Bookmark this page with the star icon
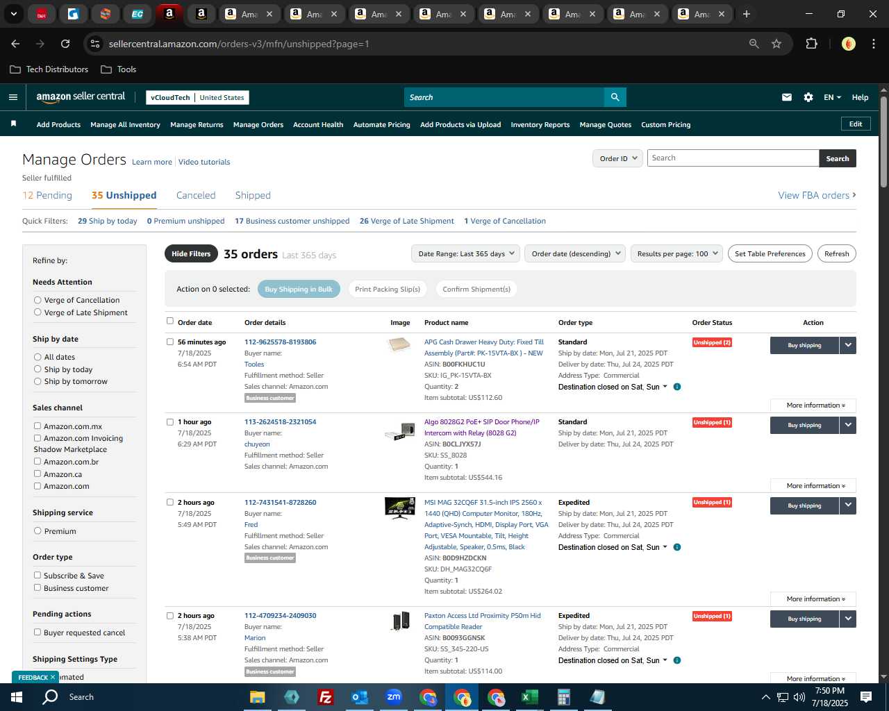The image size is (889, 711). [x=776, y=44]
